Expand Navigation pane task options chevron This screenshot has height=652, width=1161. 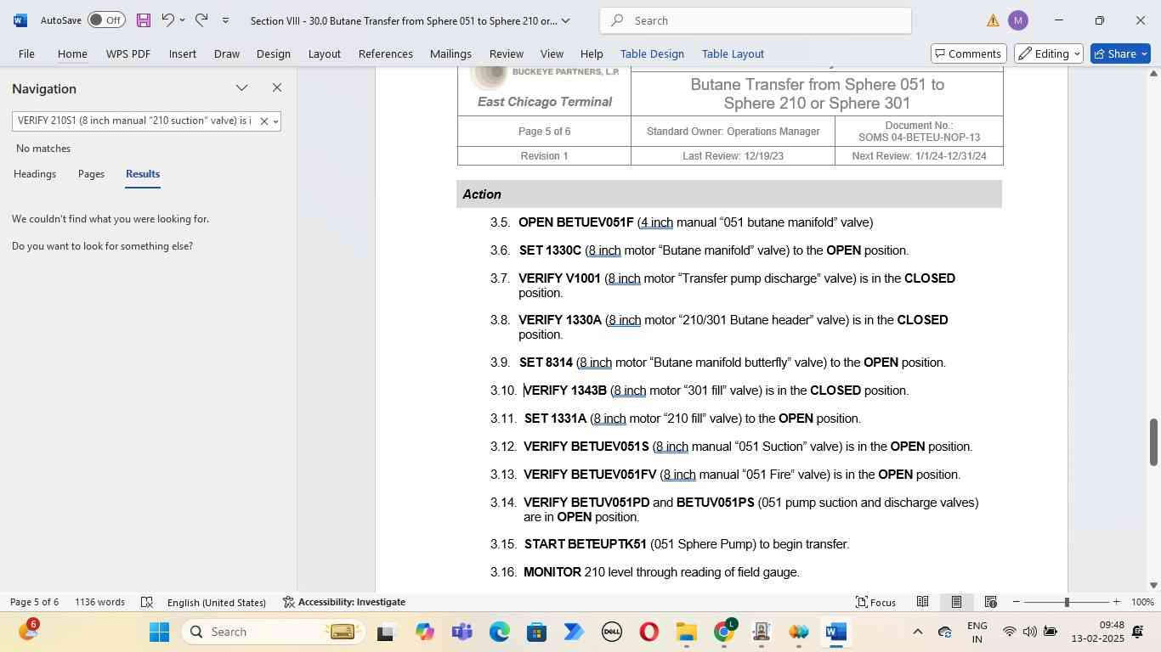tap(242, 88)
